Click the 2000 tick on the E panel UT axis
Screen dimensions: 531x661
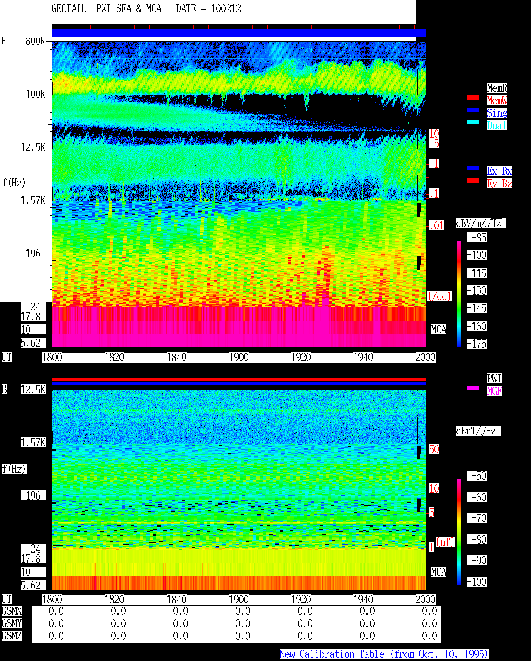[426, 357]
